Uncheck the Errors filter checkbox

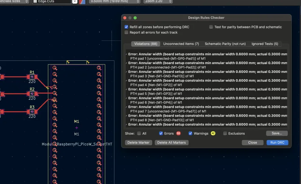[161, 133]
